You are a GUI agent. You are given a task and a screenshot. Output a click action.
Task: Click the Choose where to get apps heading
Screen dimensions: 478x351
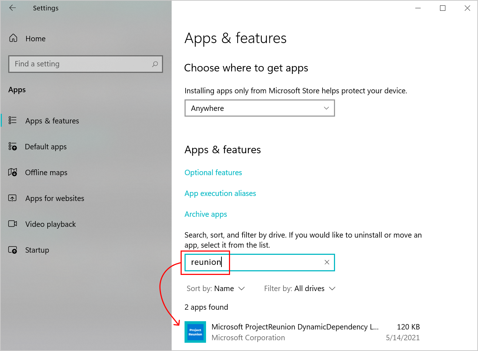coord(246,68)
